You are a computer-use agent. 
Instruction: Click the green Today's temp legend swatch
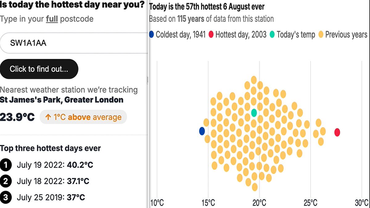(x=272, y=34)
